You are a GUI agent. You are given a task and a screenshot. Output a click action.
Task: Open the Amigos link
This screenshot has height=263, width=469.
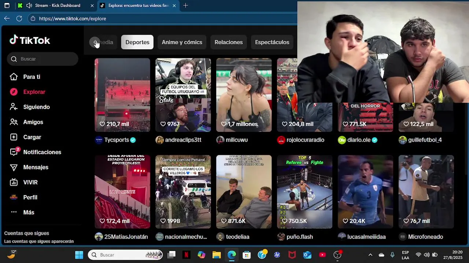[33, 122]
